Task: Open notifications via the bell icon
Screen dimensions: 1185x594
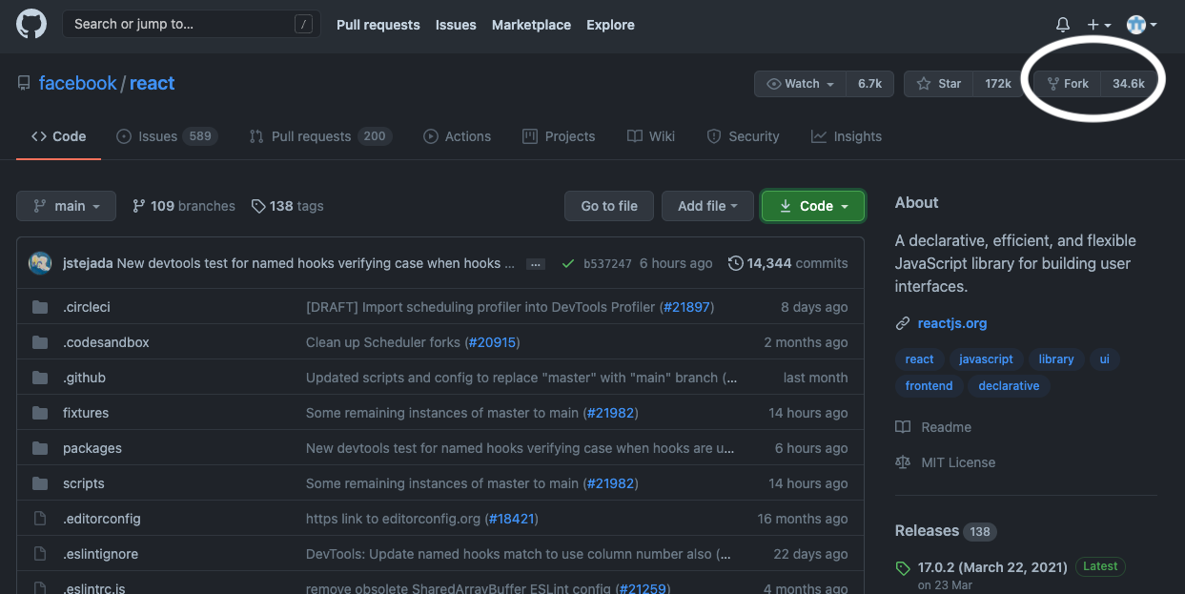Action: (1062, 24)
